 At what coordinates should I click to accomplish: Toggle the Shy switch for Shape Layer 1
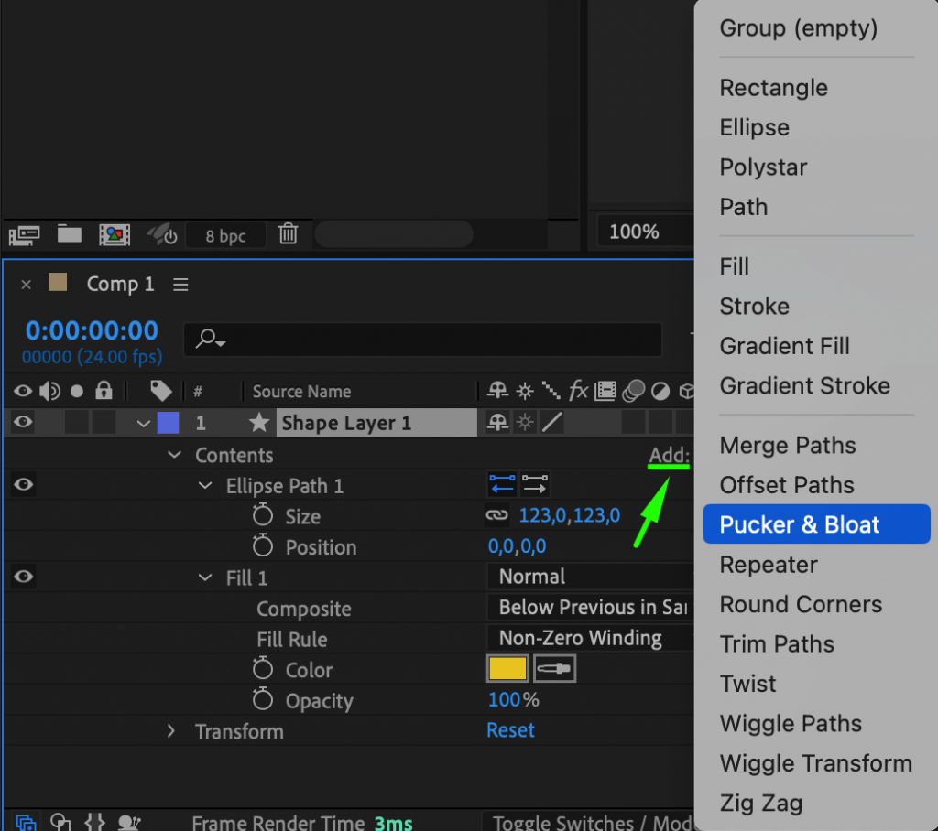[x=497, y=423]
